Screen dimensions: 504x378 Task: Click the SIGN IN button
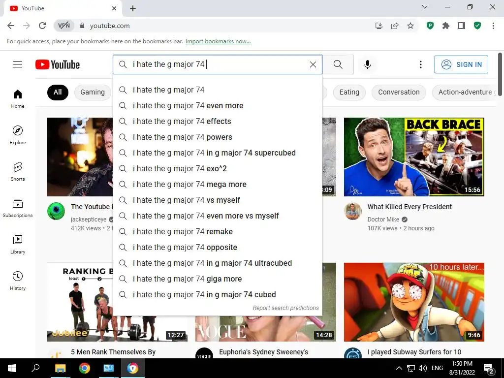461,64
